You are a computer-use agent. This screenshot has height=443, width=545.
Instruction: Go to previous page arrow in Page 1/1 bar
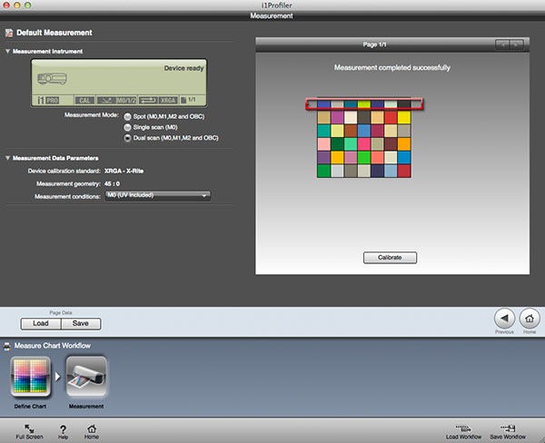pyautogui.click(x=502, y=44)
